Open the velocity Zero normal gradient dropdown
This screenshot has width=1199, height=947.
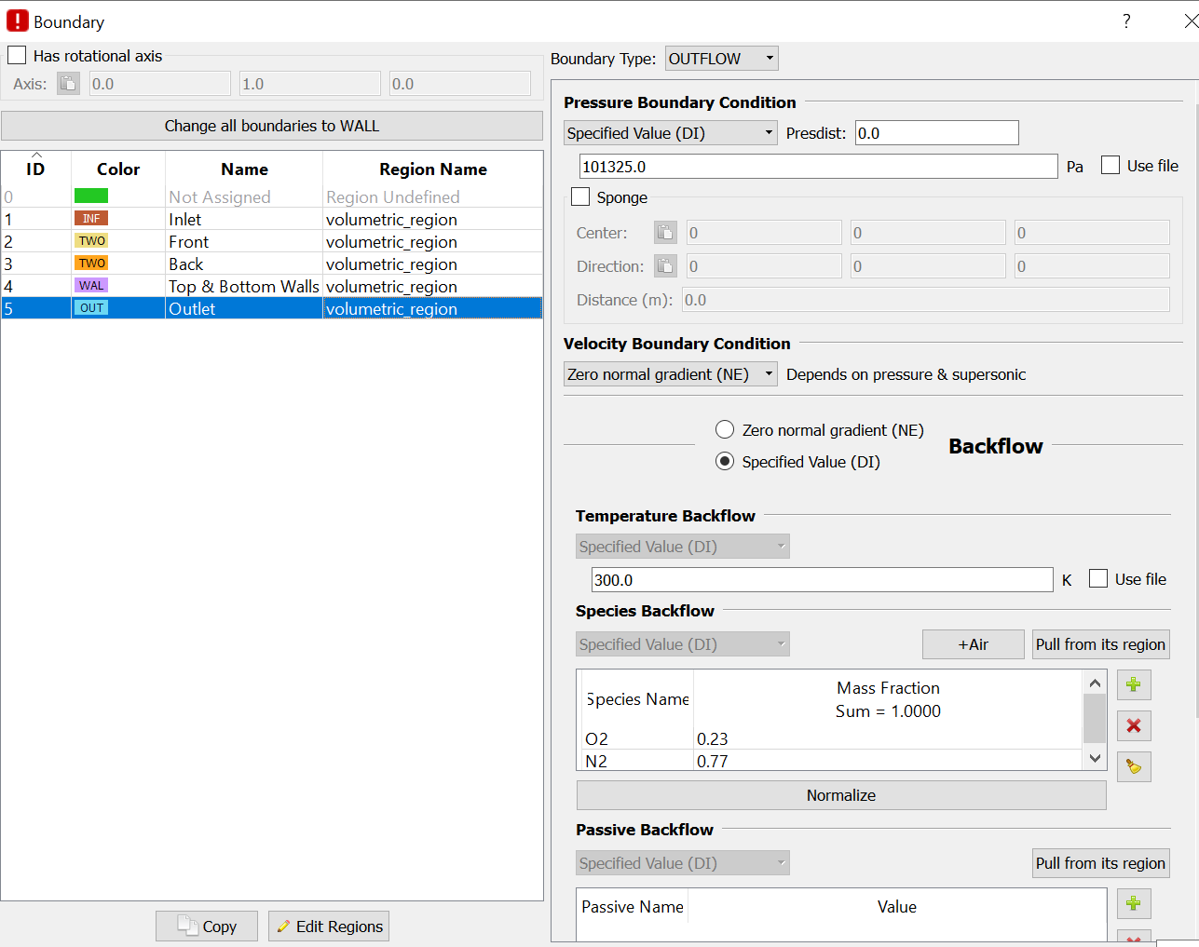(671, 374)
